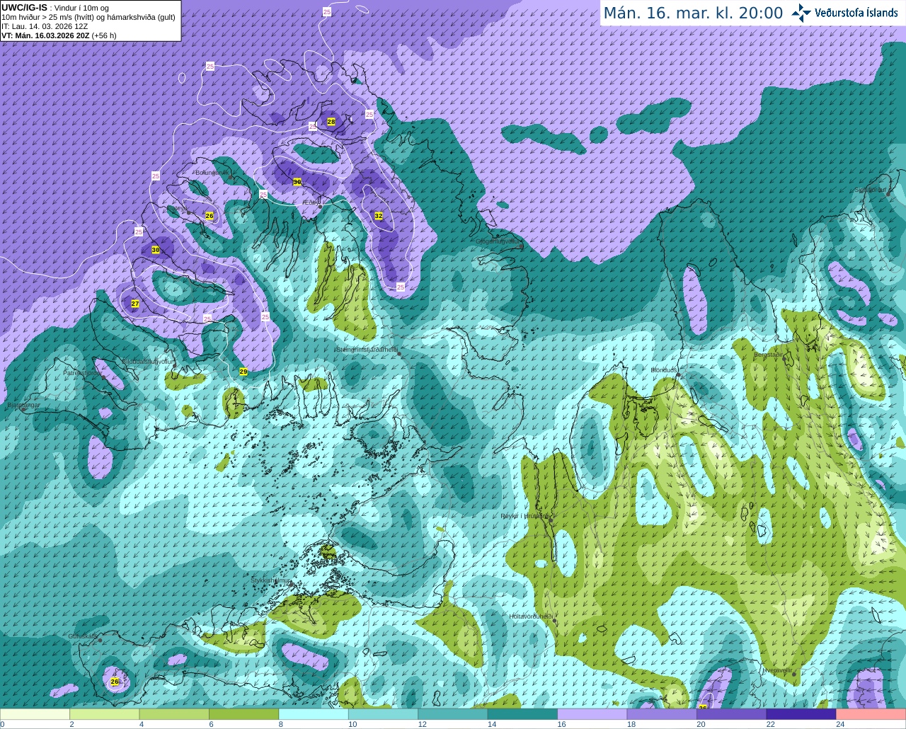Pick the 4–6 m/s legend swatch
906x729 pixels.
point(174,714)
